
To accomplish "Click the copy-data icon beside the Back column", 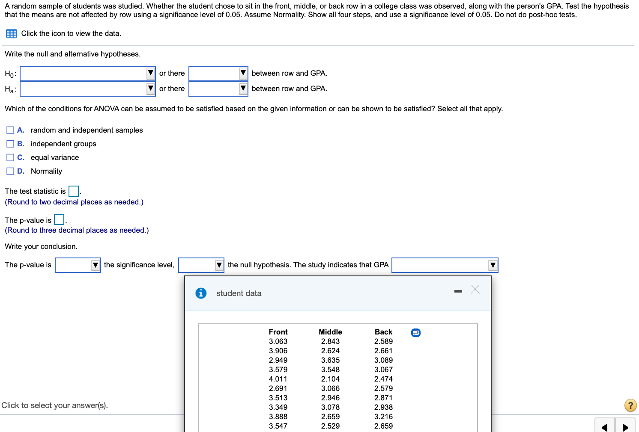I will point(415,333).
